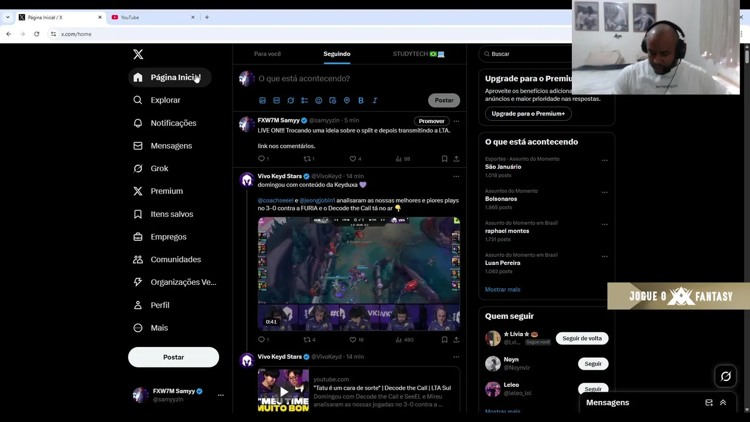
Task: Open the 'Tatu é um cara de sorte' YouTube card
Action: coord(359,390)
